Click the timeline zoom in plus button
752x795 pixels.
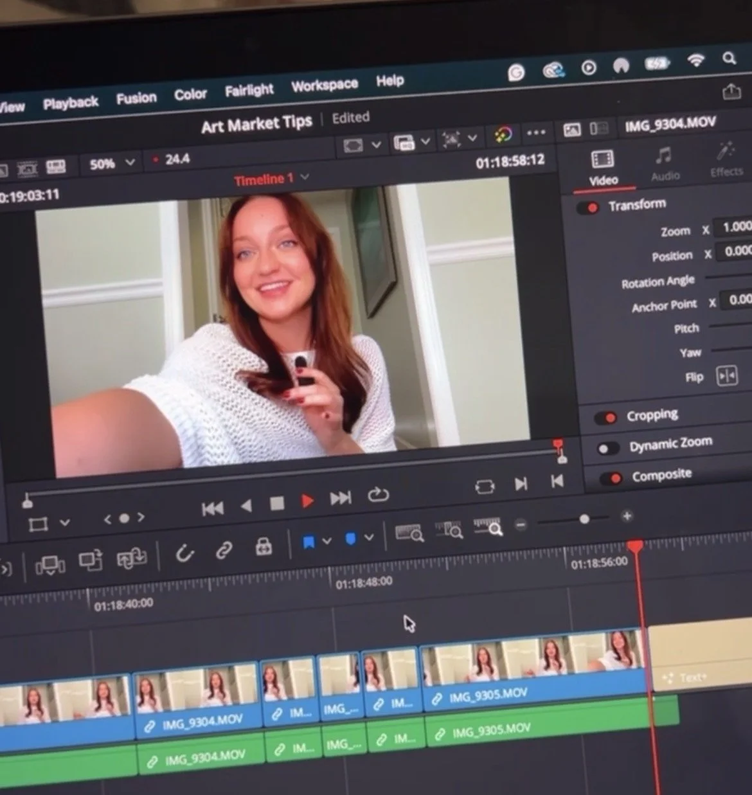pos(627,515)
